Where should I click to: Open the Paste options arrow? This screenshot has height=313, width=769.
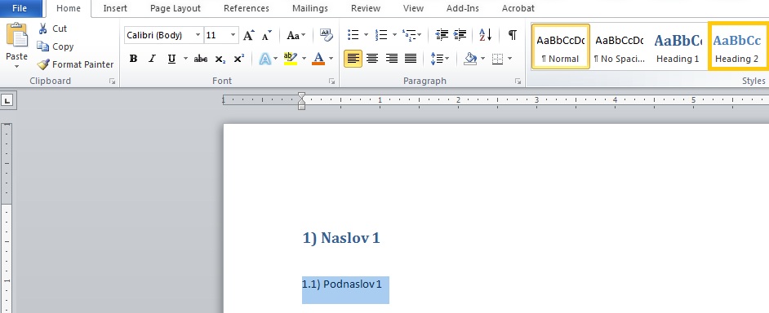click(16, 67)
